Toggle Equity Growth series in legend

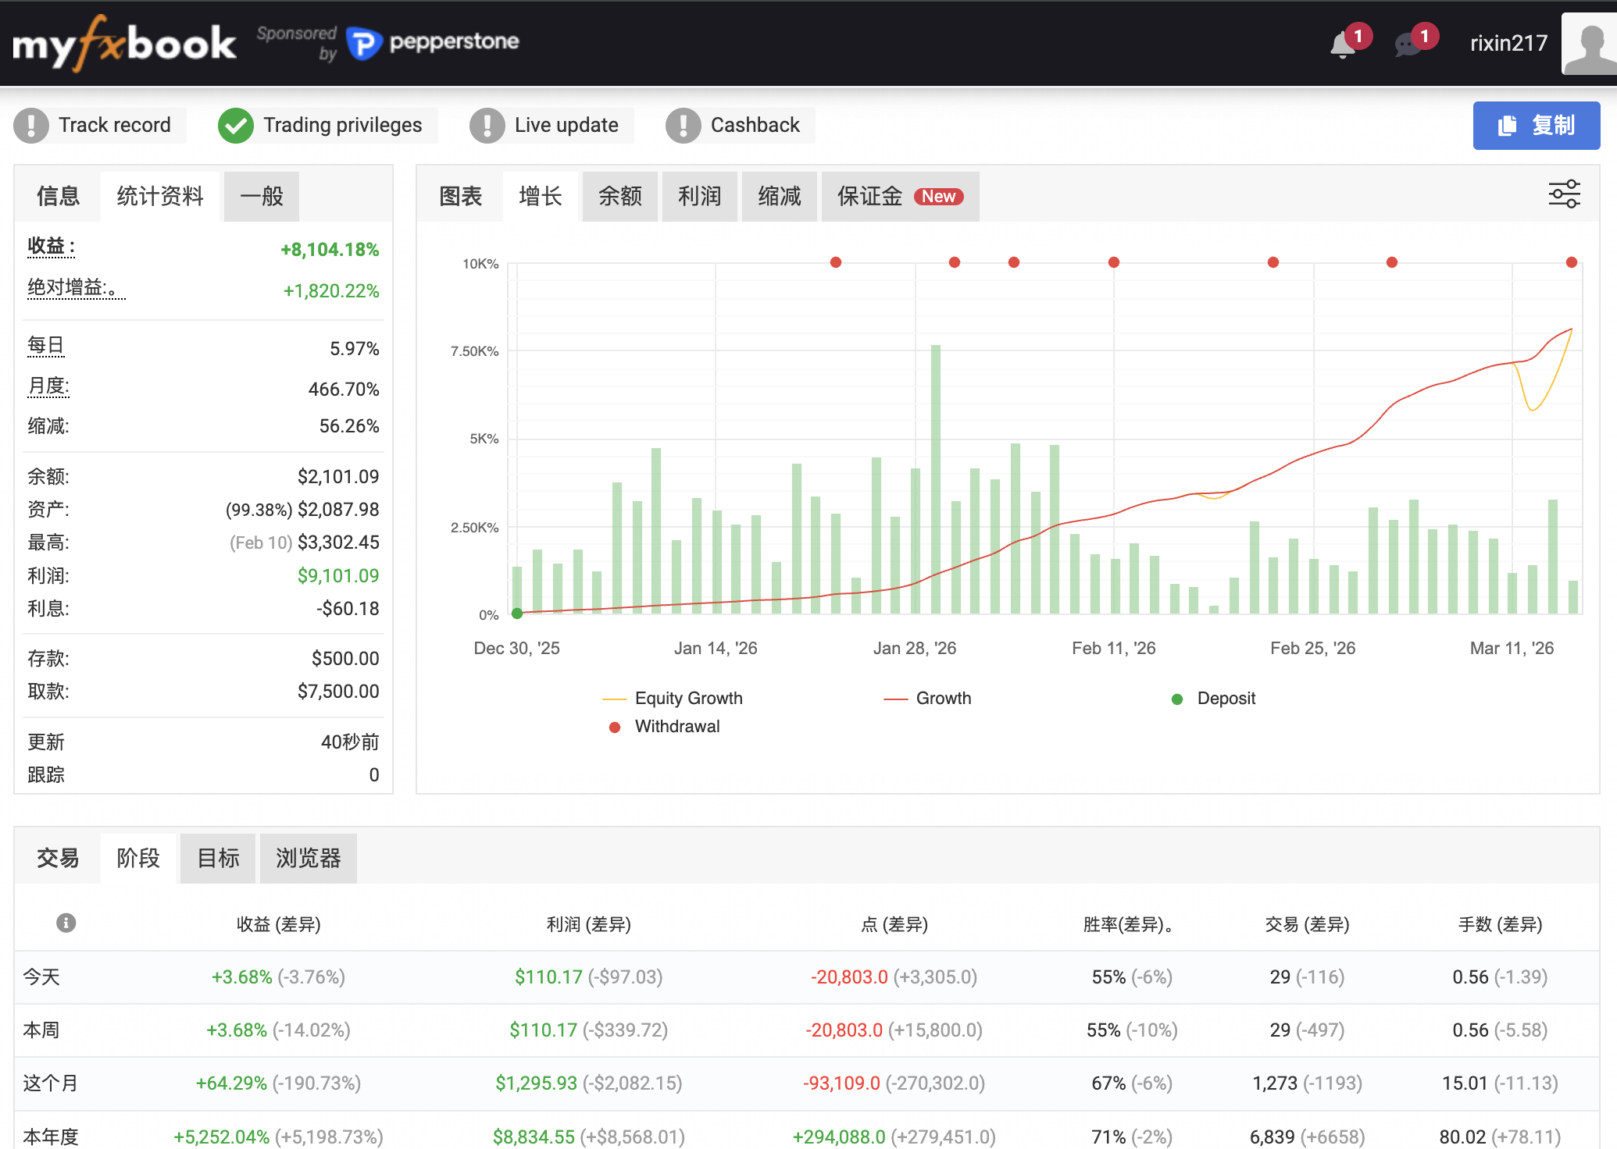point(687,698)
